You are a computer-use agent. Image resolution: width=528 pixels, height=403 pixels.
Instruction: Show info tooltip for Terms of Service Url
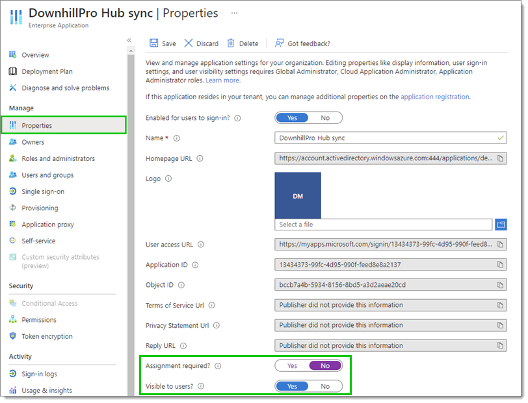click(x=211, y=305)
